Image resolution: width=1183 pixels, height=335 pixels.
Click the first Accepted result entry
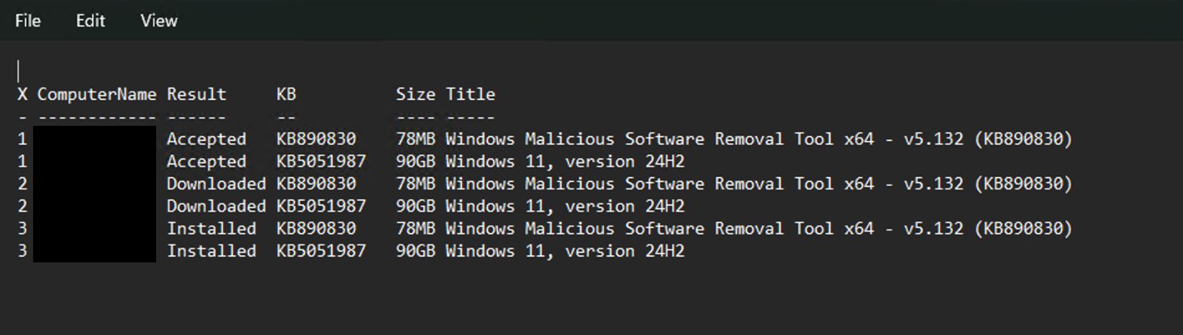[207, 139]
